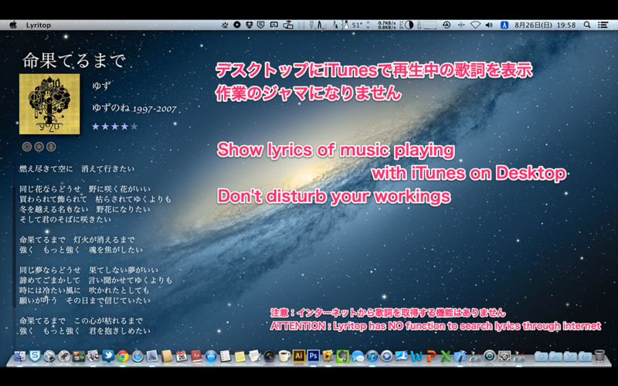The height and width of the screenshot is (386, 618).
Task: Click album name ゆずのね 1997-2007
Action: click(x=134, y=108)
